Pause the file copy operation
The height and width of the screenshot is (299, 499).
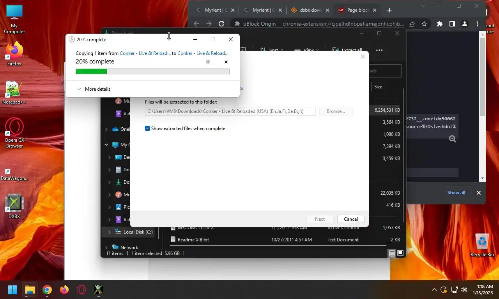pos(208,62)
